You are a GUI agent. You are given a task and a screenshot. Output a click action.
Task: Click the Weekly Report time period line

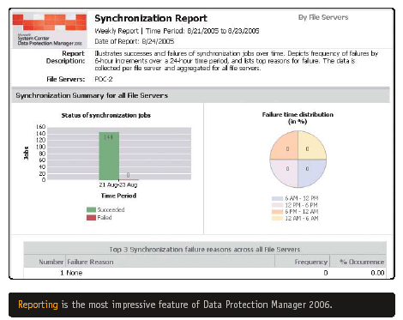coord(177,31)
